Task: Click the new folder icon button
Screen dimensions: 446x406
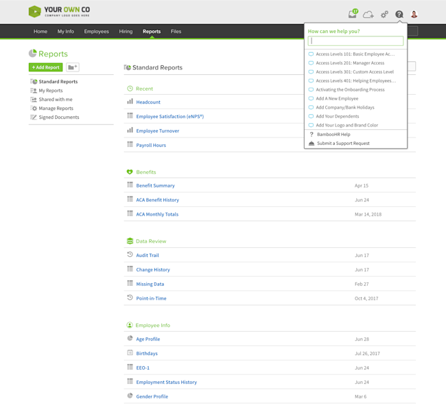Action: (x=73, y=67)
